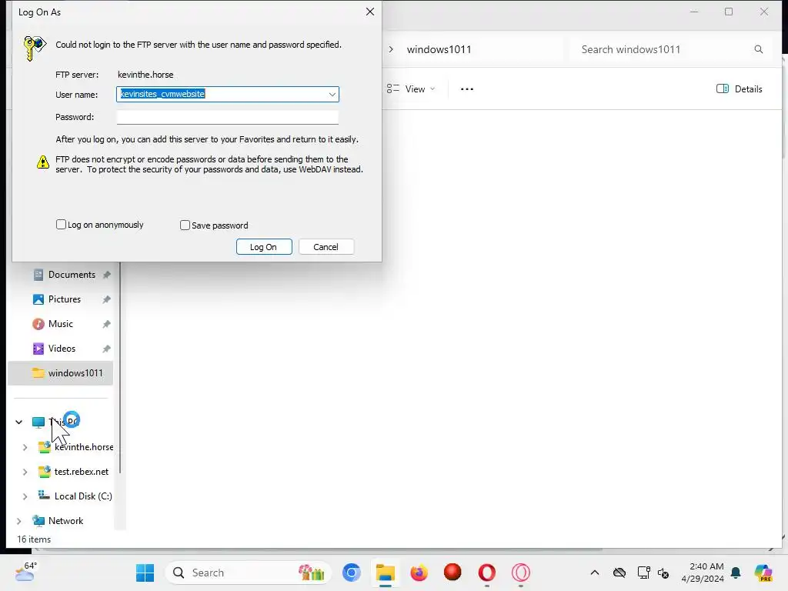Viewport: 788px width, 591px height.
Task: Launch Opera from the taskbar
Action: (x=487, y=573)
